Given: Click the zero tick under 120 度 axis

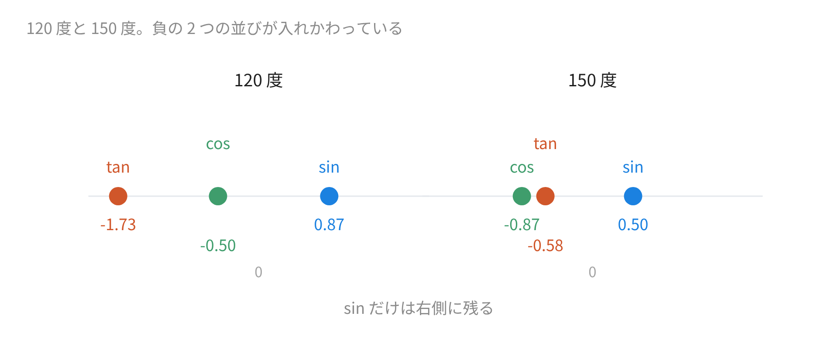Looking at the screenshot, I should 258,272.
